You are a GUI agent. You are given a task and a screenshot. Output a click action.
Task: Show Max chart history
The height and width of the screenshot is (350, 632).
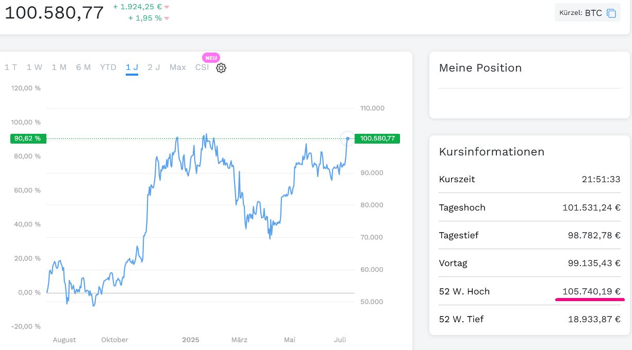coord(178,67)
